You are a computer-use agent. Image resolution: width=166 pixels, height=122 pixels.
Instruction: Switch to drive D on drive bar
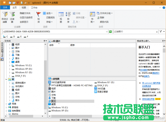tap(12, 37)
